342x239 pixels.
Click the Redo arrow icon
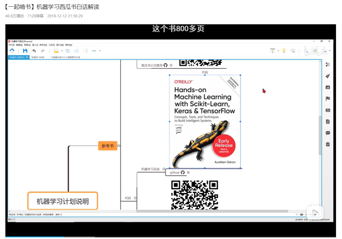pos(43,51)
